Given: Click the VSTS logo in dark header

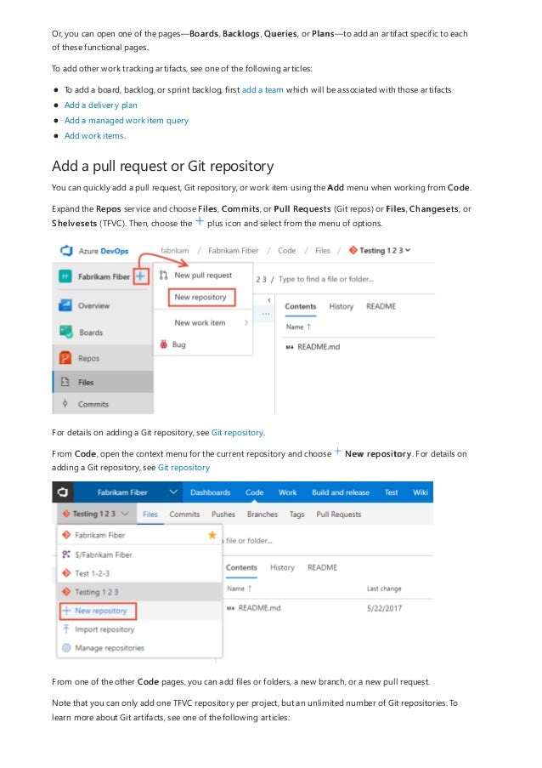Looking at the screenshot, I should [63, 492].
